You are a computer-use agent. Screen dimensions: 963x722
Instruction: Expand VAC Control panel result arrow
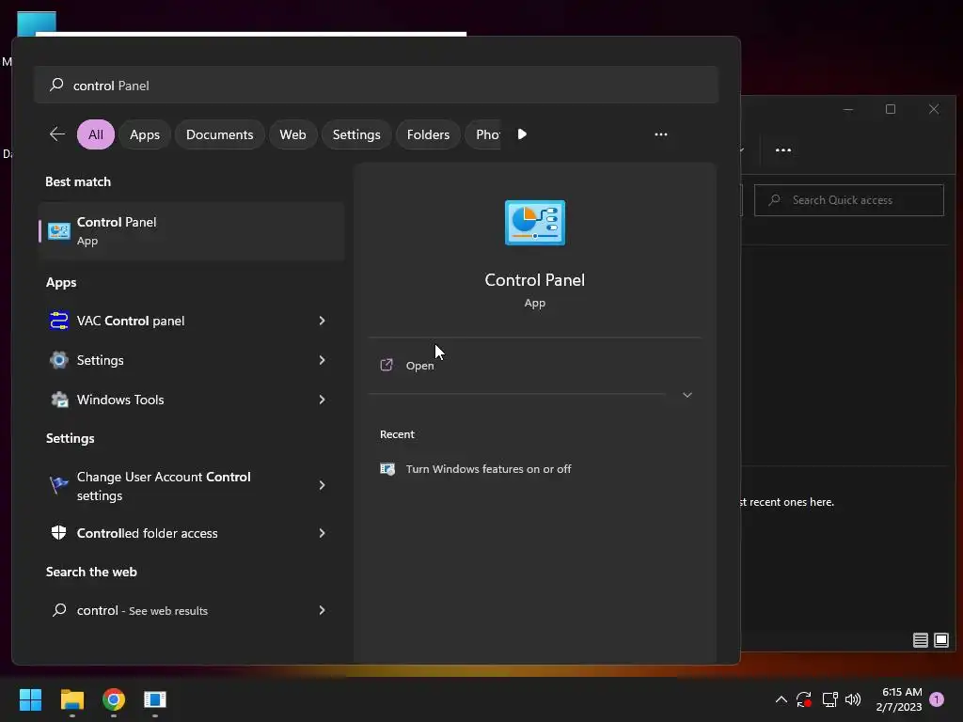pos(322,321)
